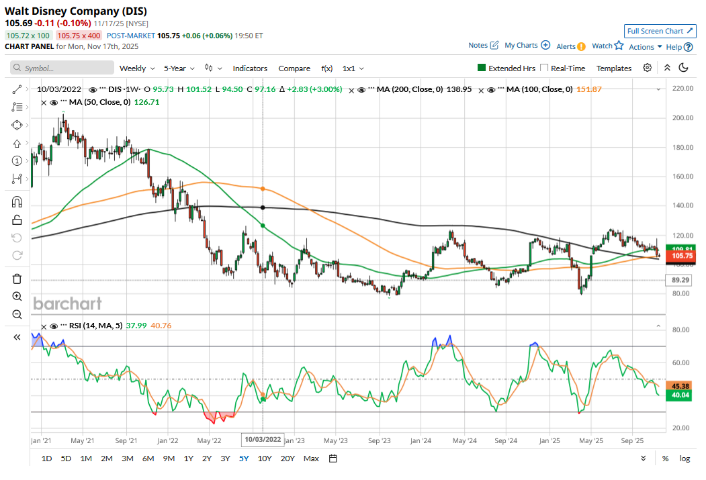
Task: Select the 10Y time range
Action: [265, 459]
